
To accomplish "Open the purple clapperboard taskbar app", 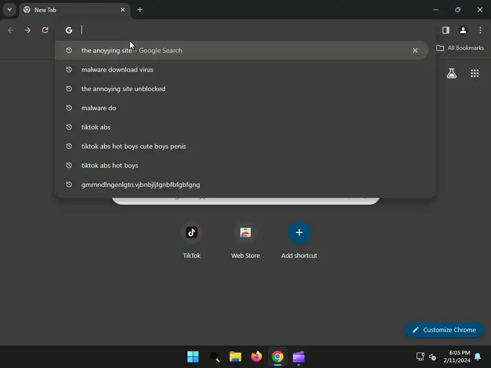I will [299, 356].
